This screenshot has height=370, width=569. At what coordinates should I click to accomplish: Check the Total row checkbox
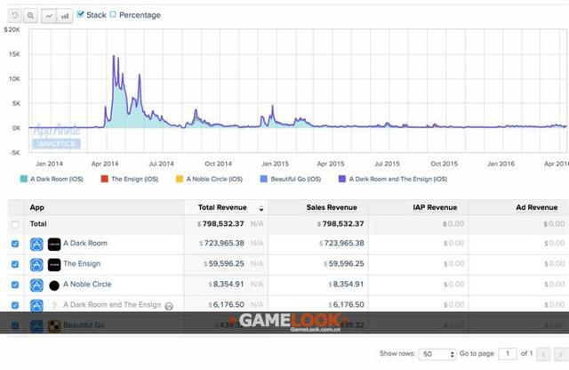(x=14, y=224)
